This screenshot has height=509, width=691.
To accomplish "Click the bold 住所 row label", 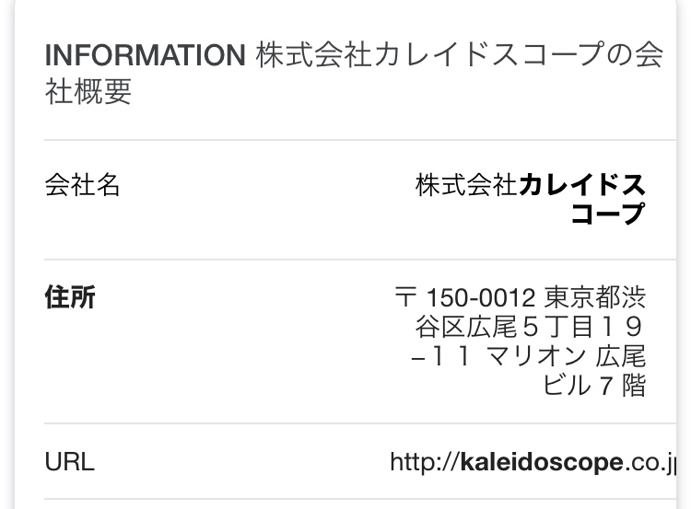I will [x=70, y=297].
